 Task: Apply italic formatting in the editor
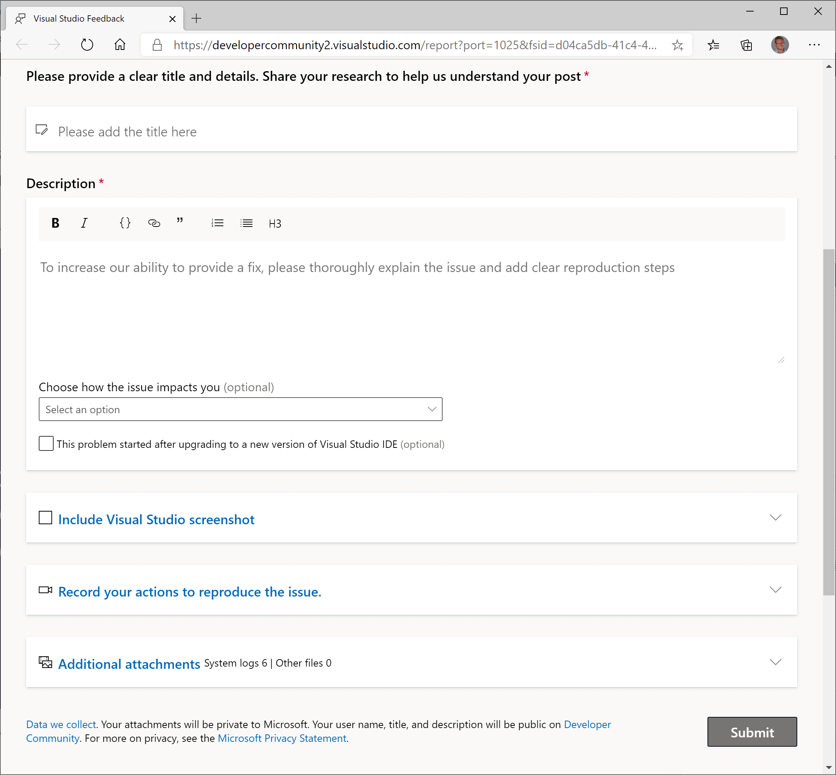click(x=84, y=224)
